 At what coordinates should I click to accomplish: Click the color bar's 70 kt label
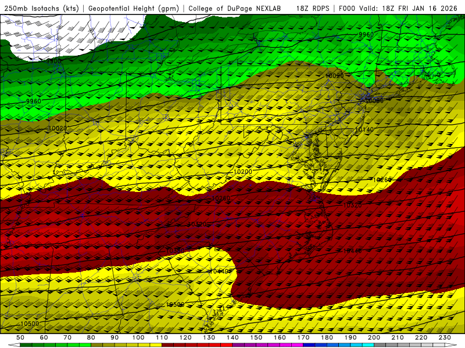point(67,338)
